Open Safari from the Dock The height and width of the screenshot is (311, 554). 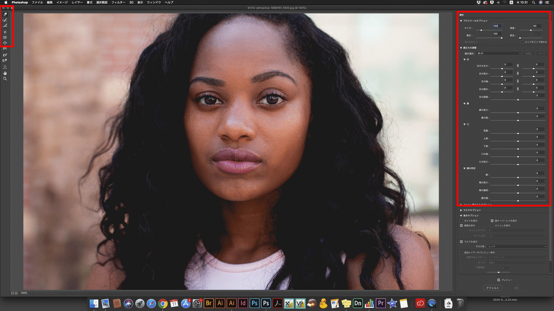pos(151,303)
